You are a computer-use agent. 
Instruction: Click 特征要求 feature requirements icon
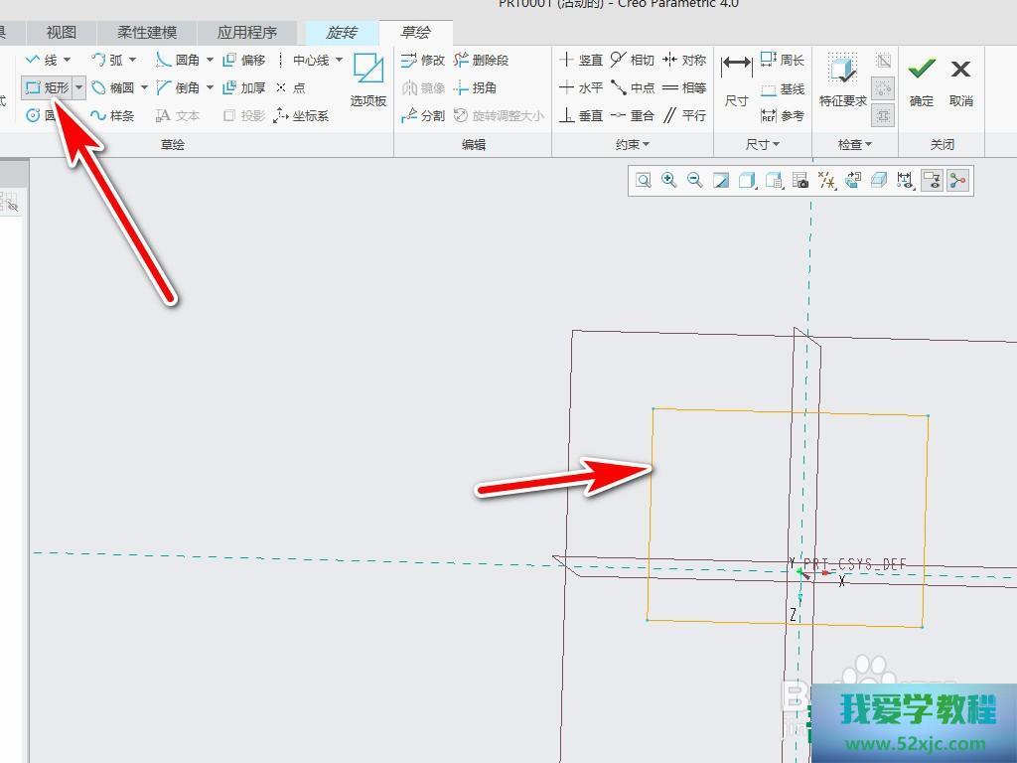[842, 79]
